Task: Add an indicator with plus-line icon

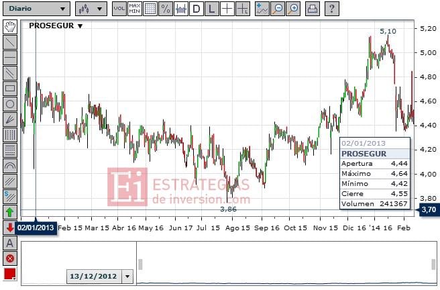Action: [262, 9]
